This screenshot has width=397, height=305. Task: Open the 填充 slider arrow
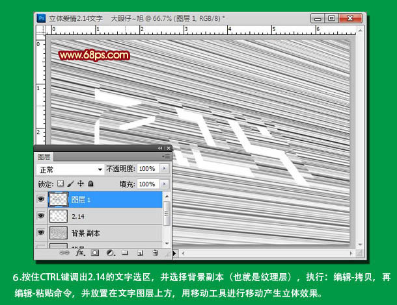164,184
